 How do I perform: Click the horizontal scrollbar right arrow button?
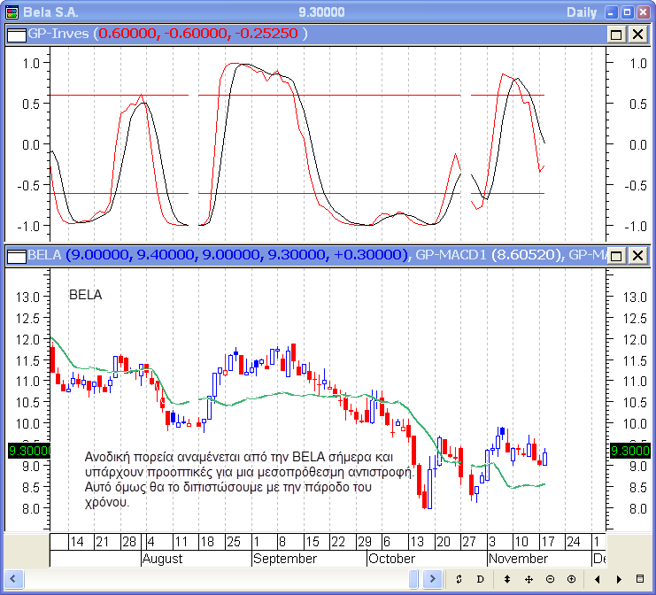(x=433, y=579)
